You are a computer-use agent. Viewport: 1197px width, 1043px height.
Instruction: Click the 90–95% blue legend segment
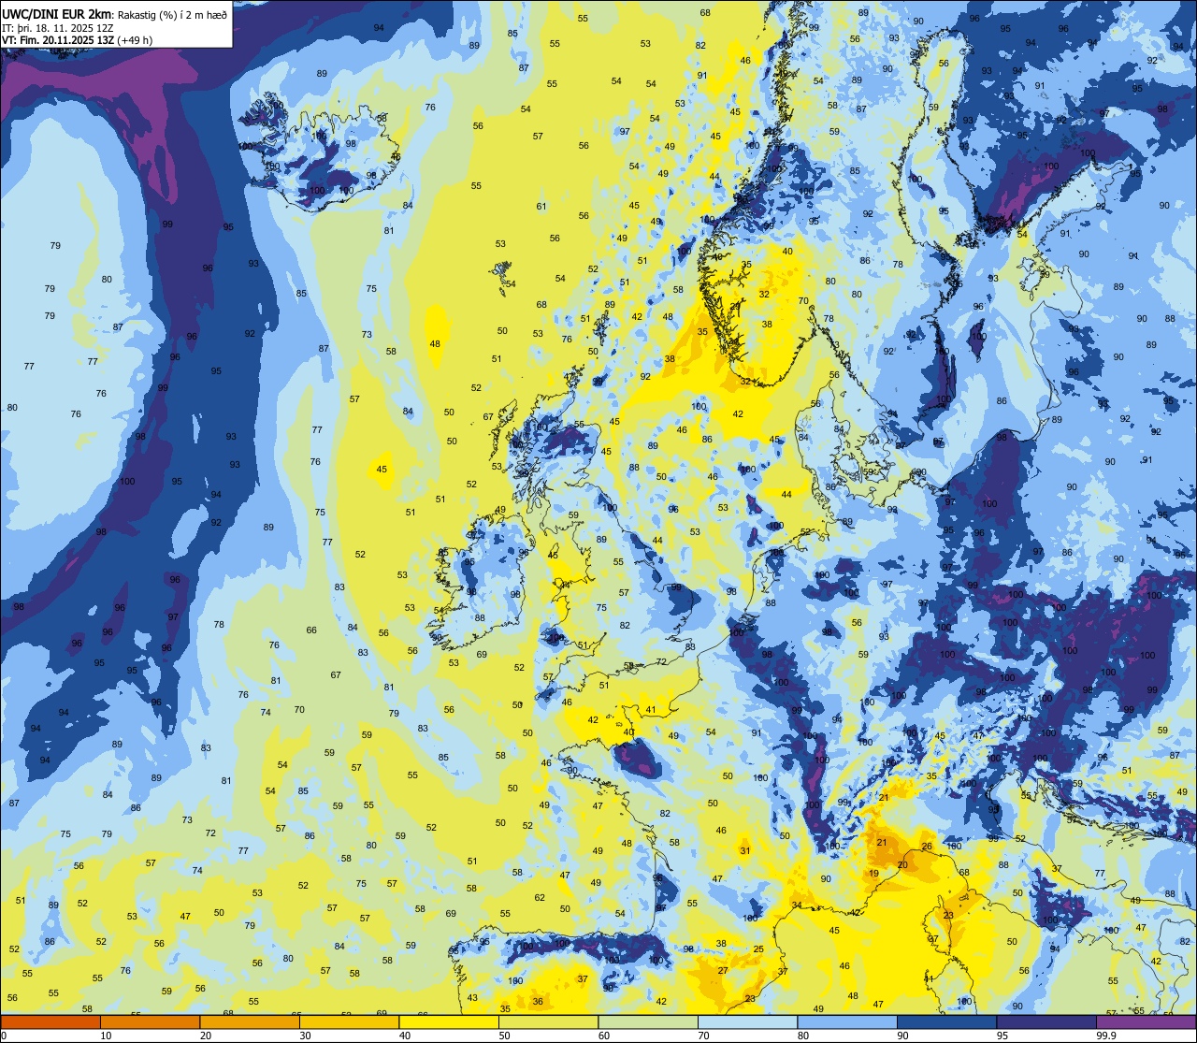point(946,1022)
